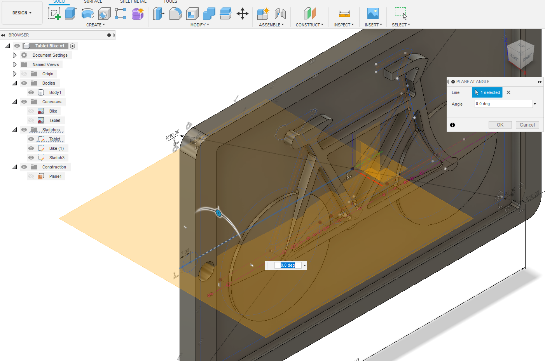
Task: Clear the line selection with X
Action: point(508,92)
